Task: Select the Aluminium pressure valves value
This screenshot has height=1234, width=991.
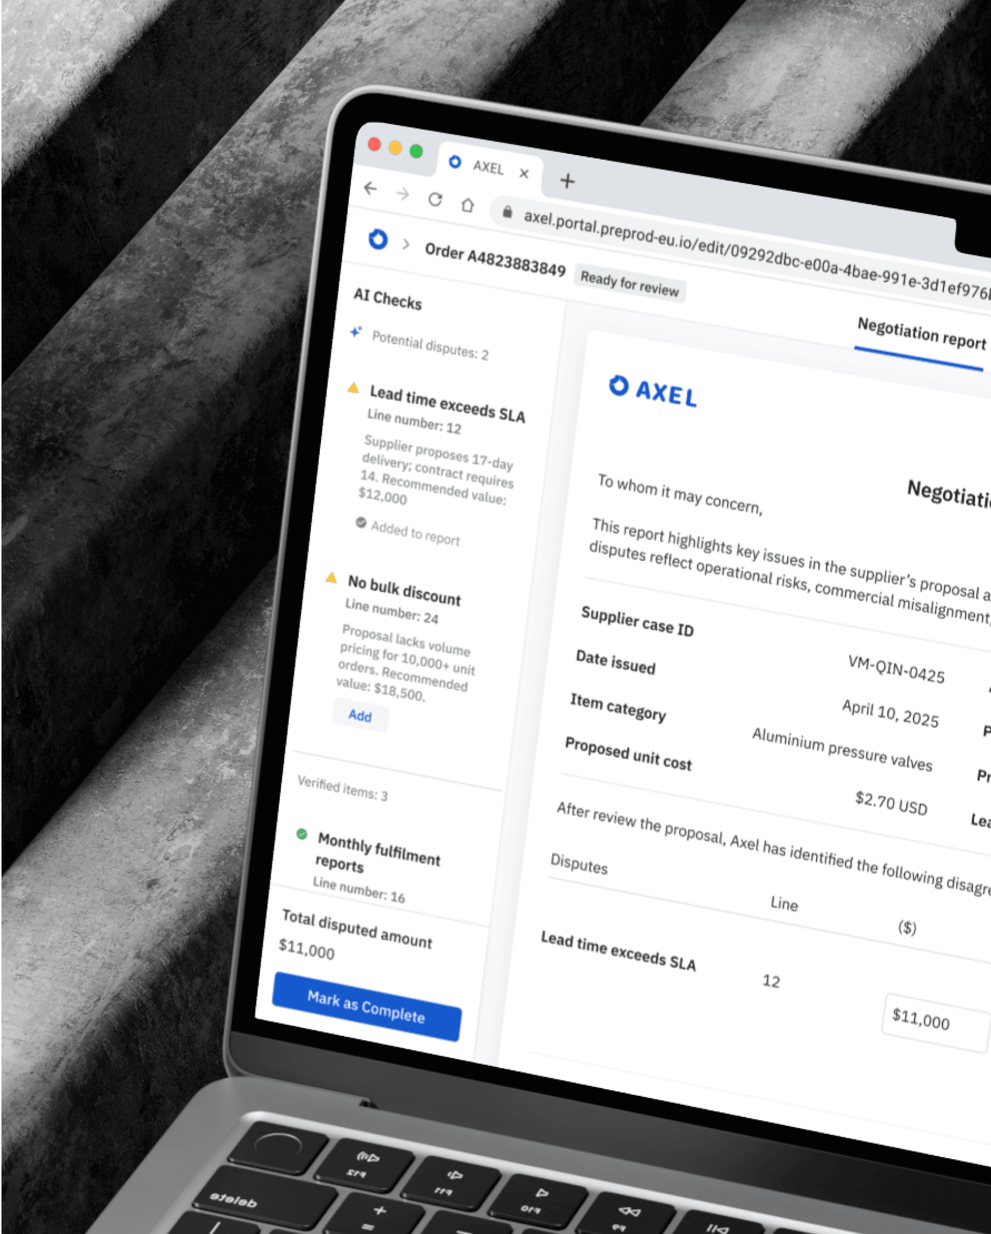Action: pos(842,749)
